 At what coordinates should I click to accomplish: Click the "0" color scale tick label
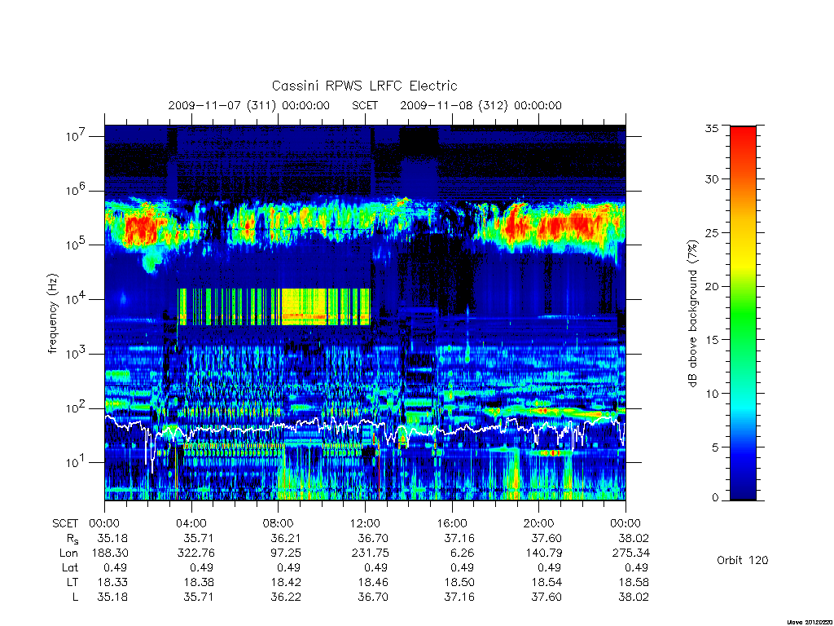click(x=715, y=498)
